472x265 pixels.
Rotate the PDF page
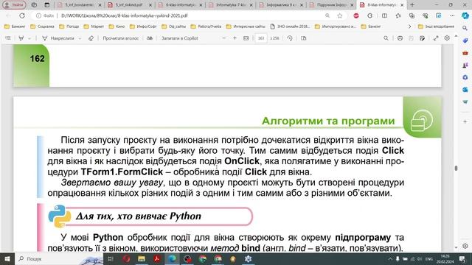[290, 38]
